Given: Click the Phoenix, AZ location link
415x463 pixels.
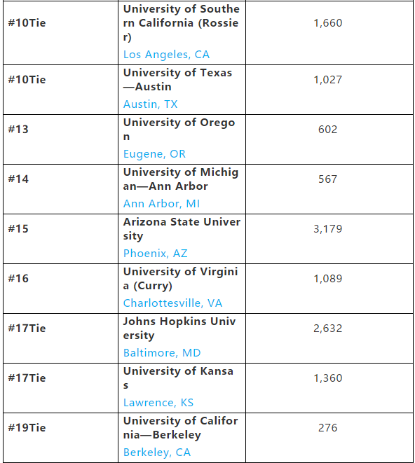Looking at the screenshot, I should [155, 254].
